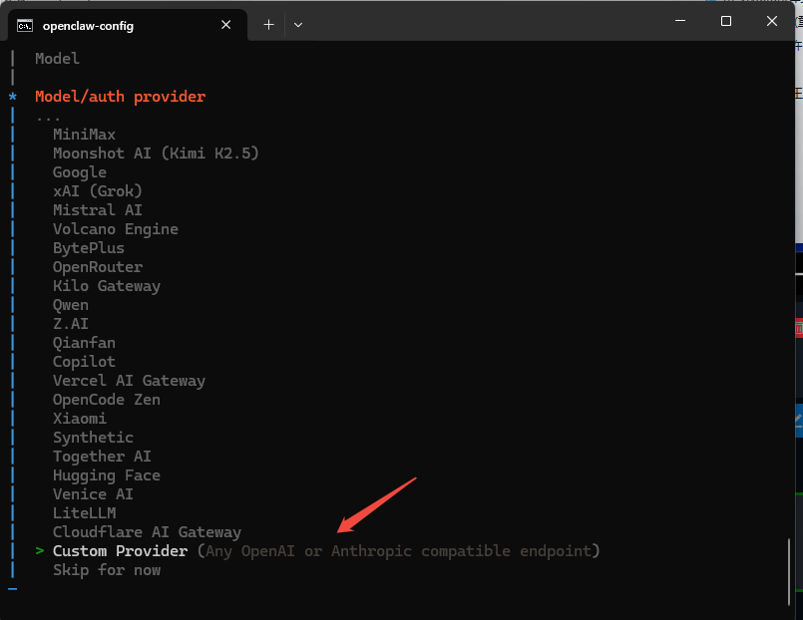
Task: Open the terminal profiles dropdown
Action: (298, 25)
